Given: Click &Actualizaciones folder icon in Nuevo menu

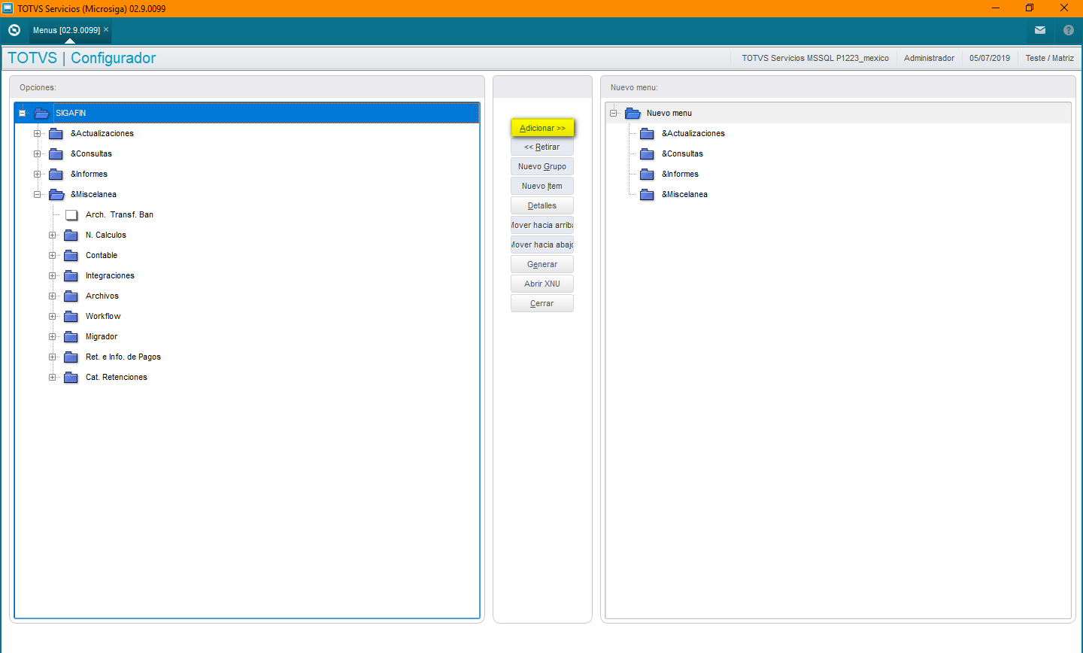Looking at the screenshot, I should tap(648, 133).
